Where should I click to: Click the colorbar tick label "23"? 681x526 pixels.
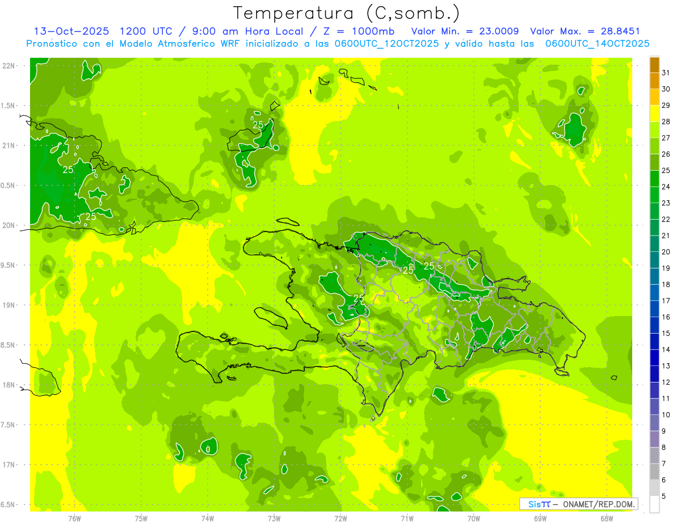[x=666, y=203]
